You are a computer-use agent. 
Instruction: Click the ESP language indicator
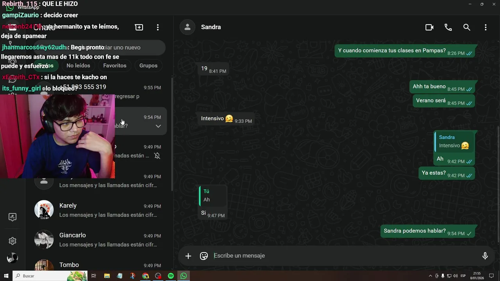pos(463,276)
